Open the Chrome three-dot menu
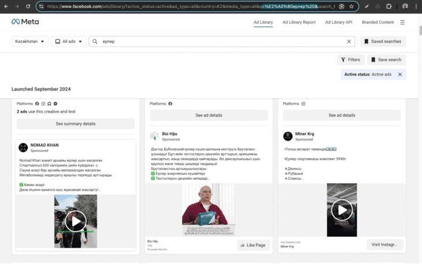The width and height of the screenshot is (422, 264). [416, 6]
